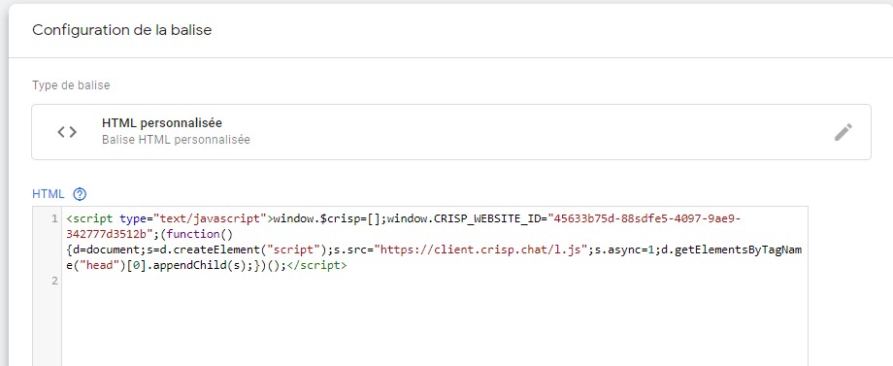Click line number 1 in the editor gutter
893x366 pixels.
tap(54, 218)
